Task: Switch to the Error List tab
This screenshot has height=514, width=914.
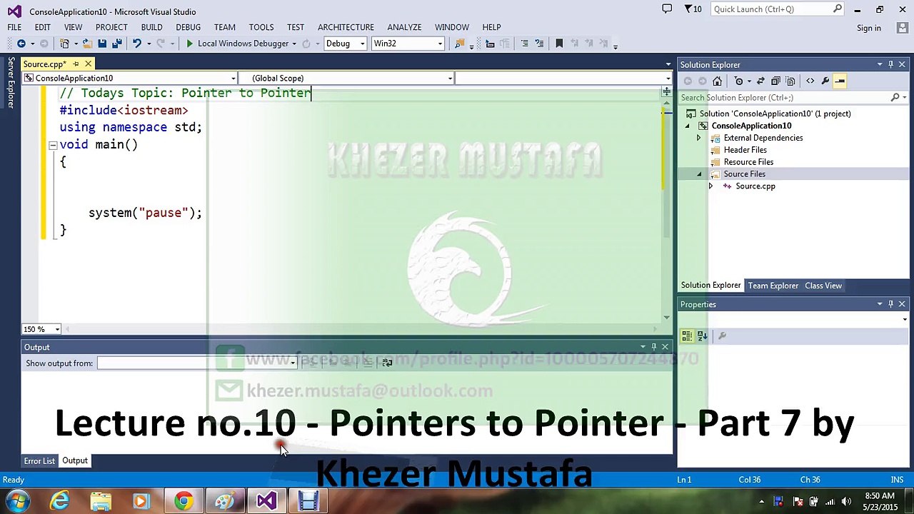Action: (39, 460)
